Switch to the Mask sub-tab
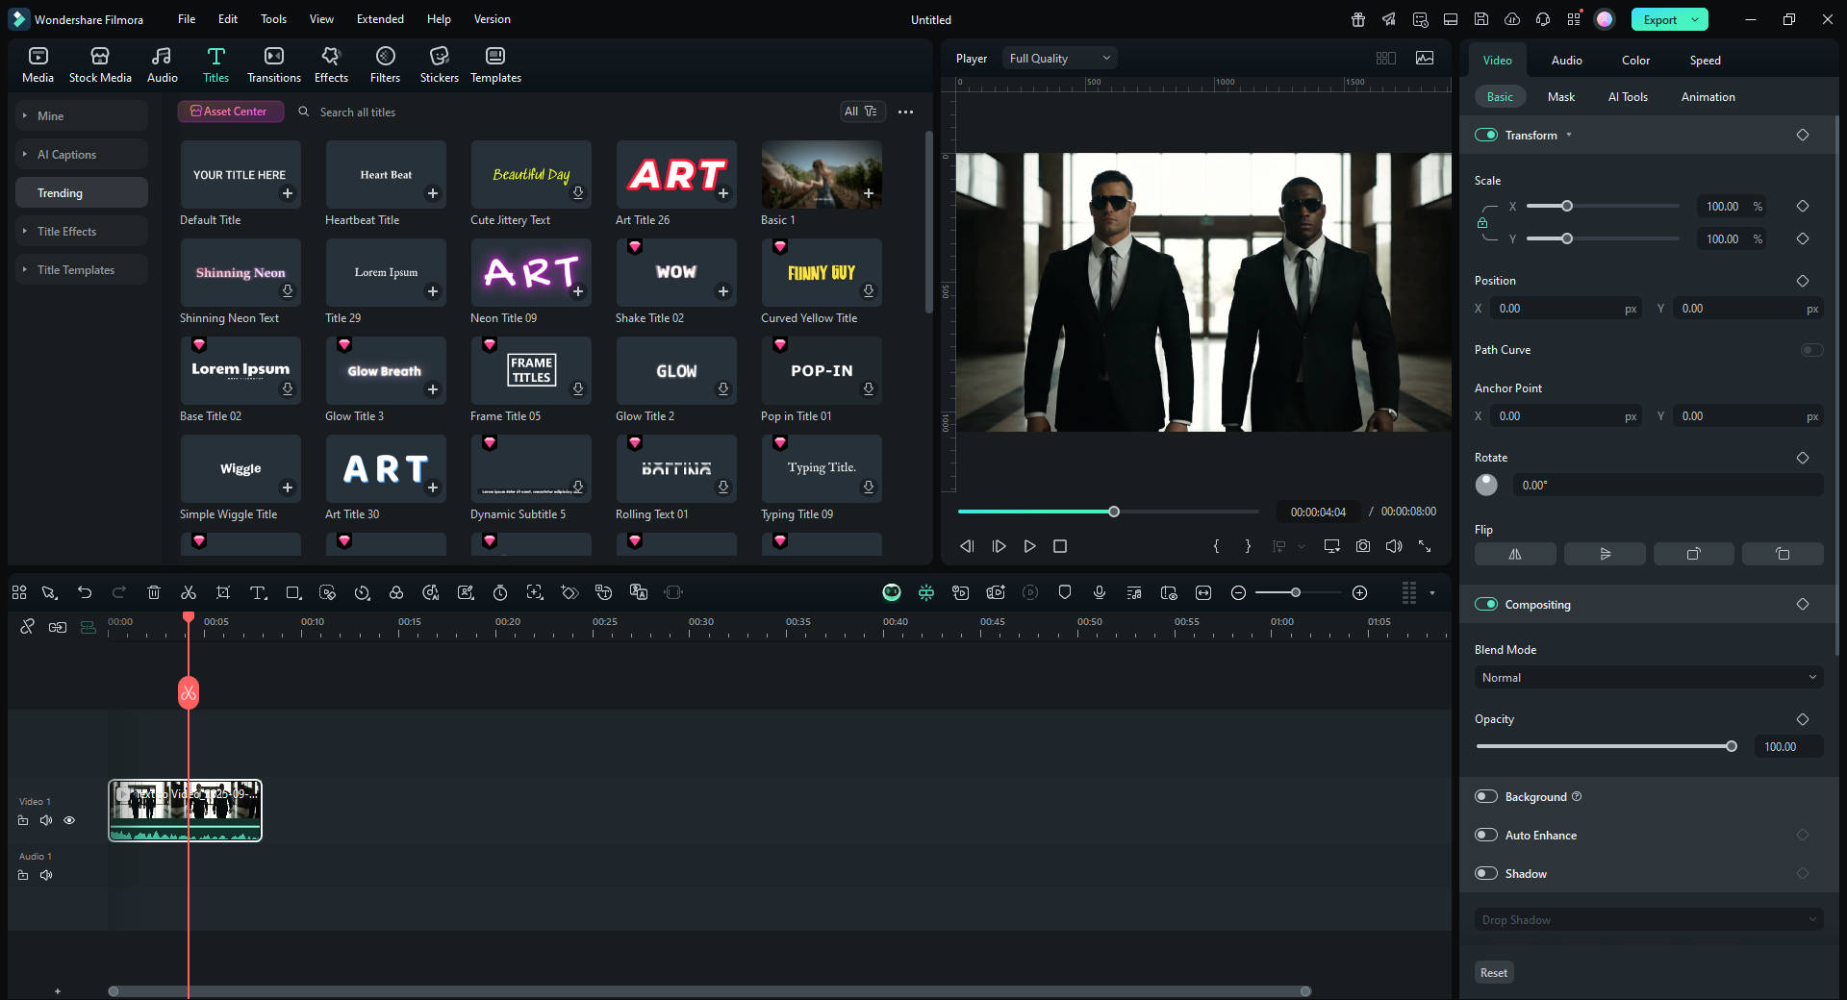 [x=1560, y=97]
